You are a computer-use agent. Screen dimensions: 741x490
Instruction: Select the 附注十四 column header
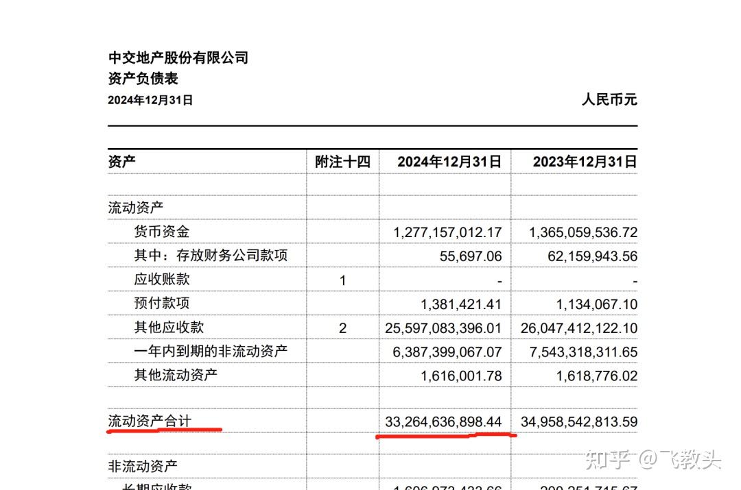click(342, 162)
